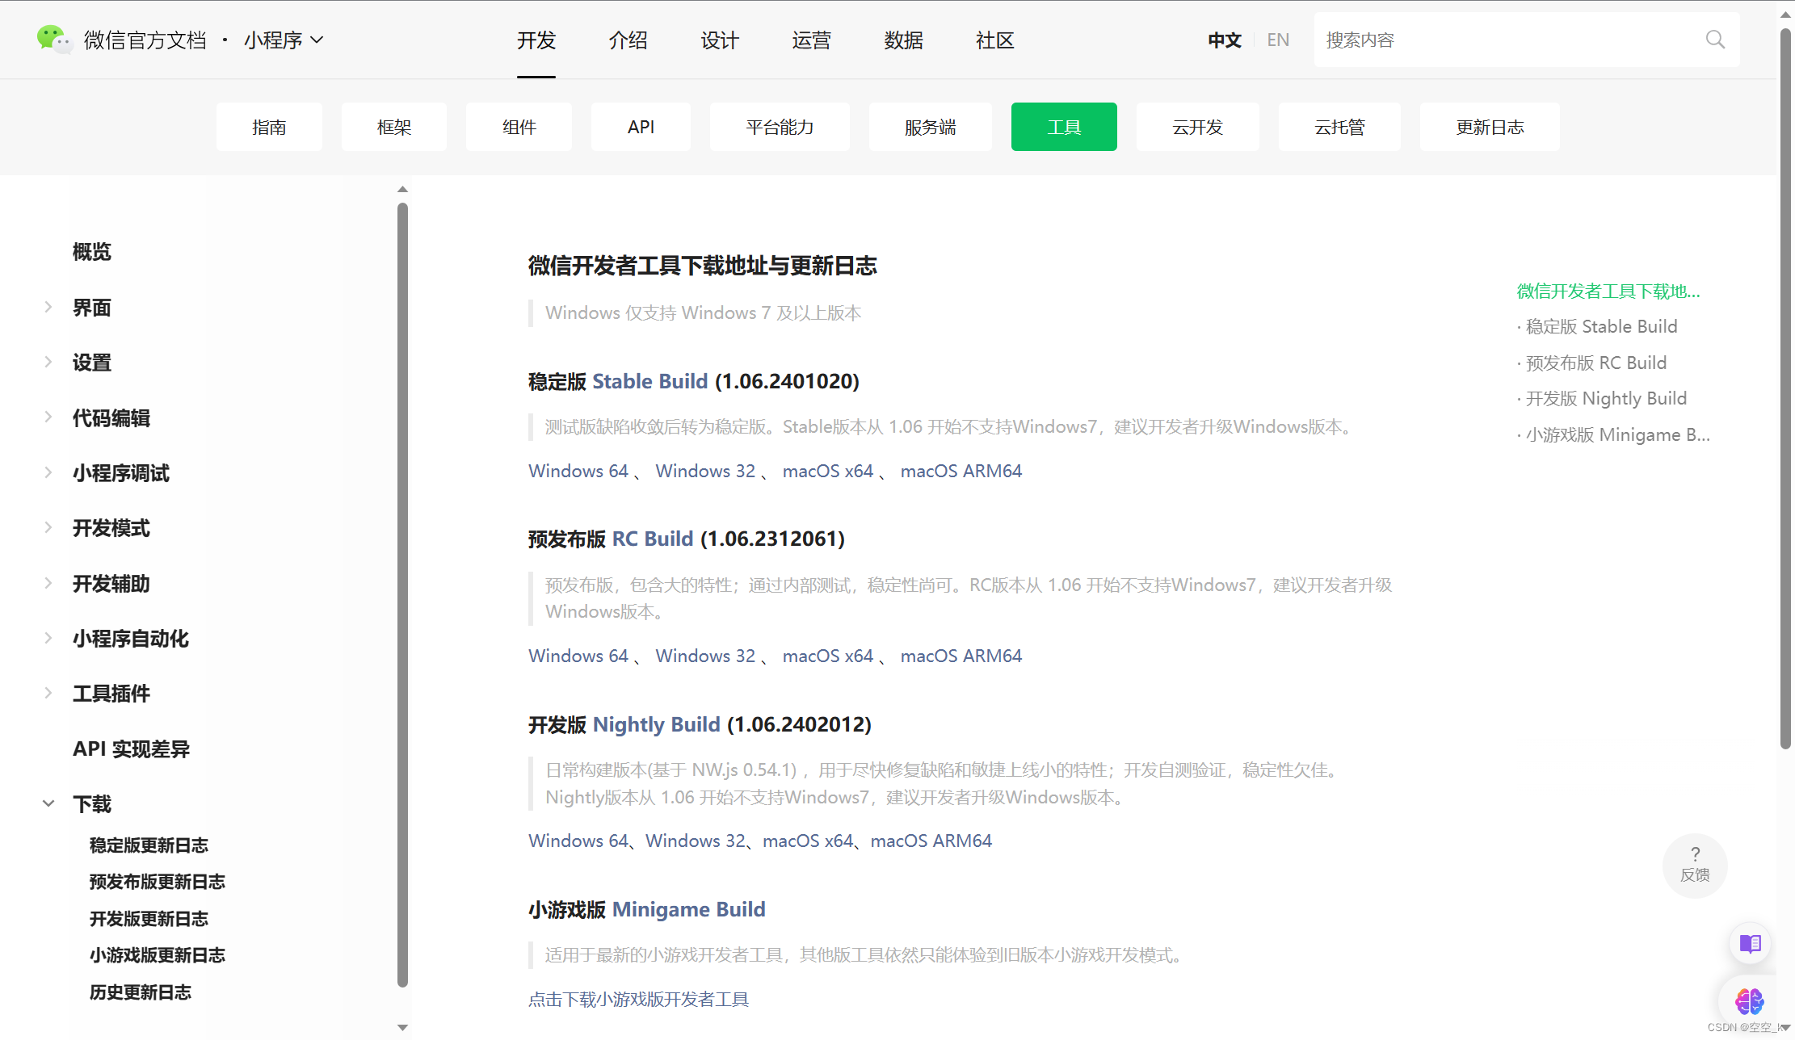The width and height of the screenshot is (1795, 1040).
Task: Jump to 稳定版 Stable Build in page outline
Action: click(x=1601, y=326)
